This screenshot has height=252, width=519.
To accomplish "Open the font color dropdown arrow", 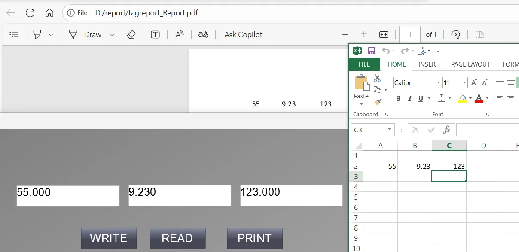I will click(x=487, y=98).
